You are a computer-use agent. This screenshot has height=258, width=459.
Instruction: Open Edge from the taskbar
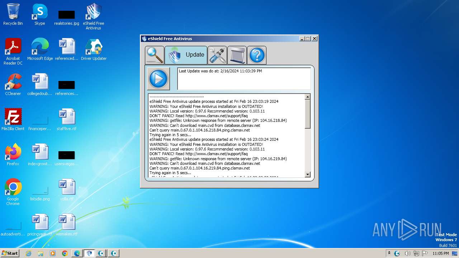click(77, 253)
